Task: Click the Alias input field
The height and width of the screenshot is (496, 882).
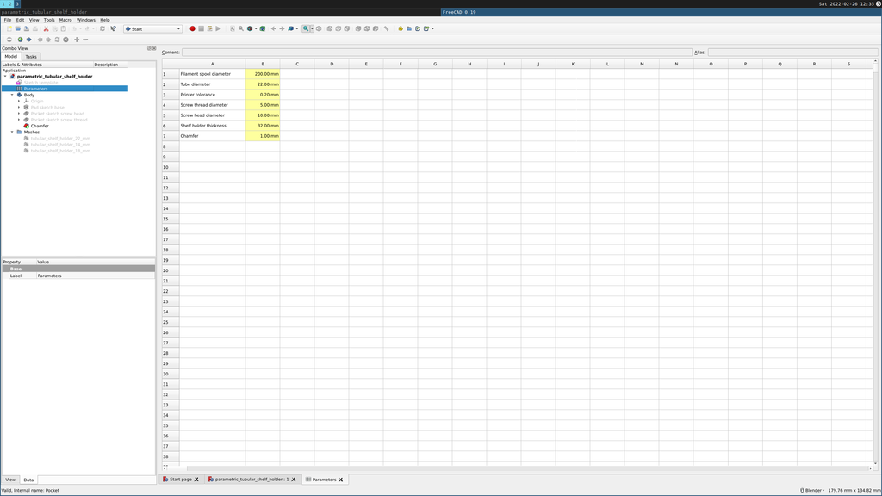Action: 792,53
